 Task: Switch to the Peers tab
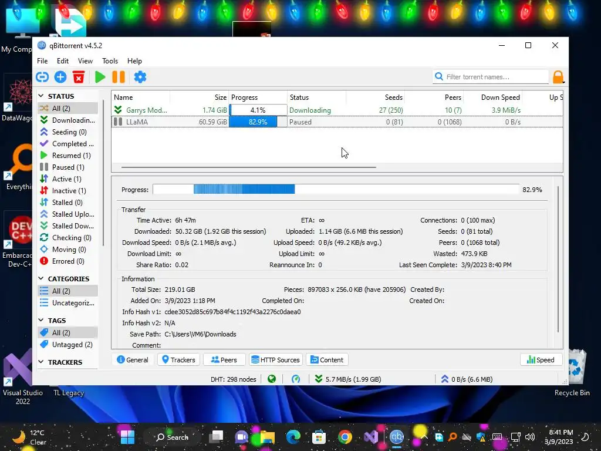[224, 360]
